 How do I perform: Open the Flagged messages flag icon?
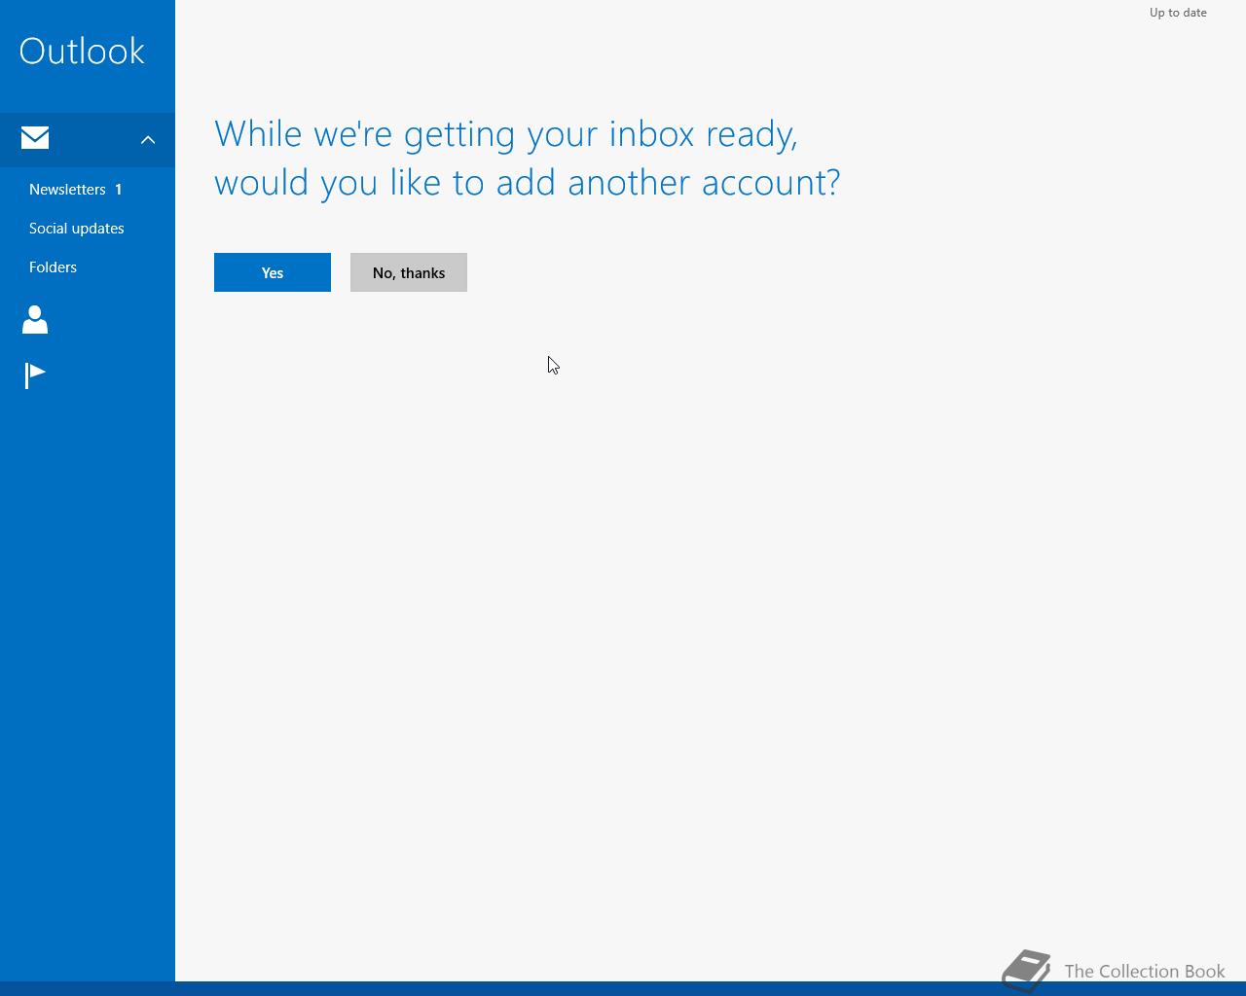click(x=35, y=375)
